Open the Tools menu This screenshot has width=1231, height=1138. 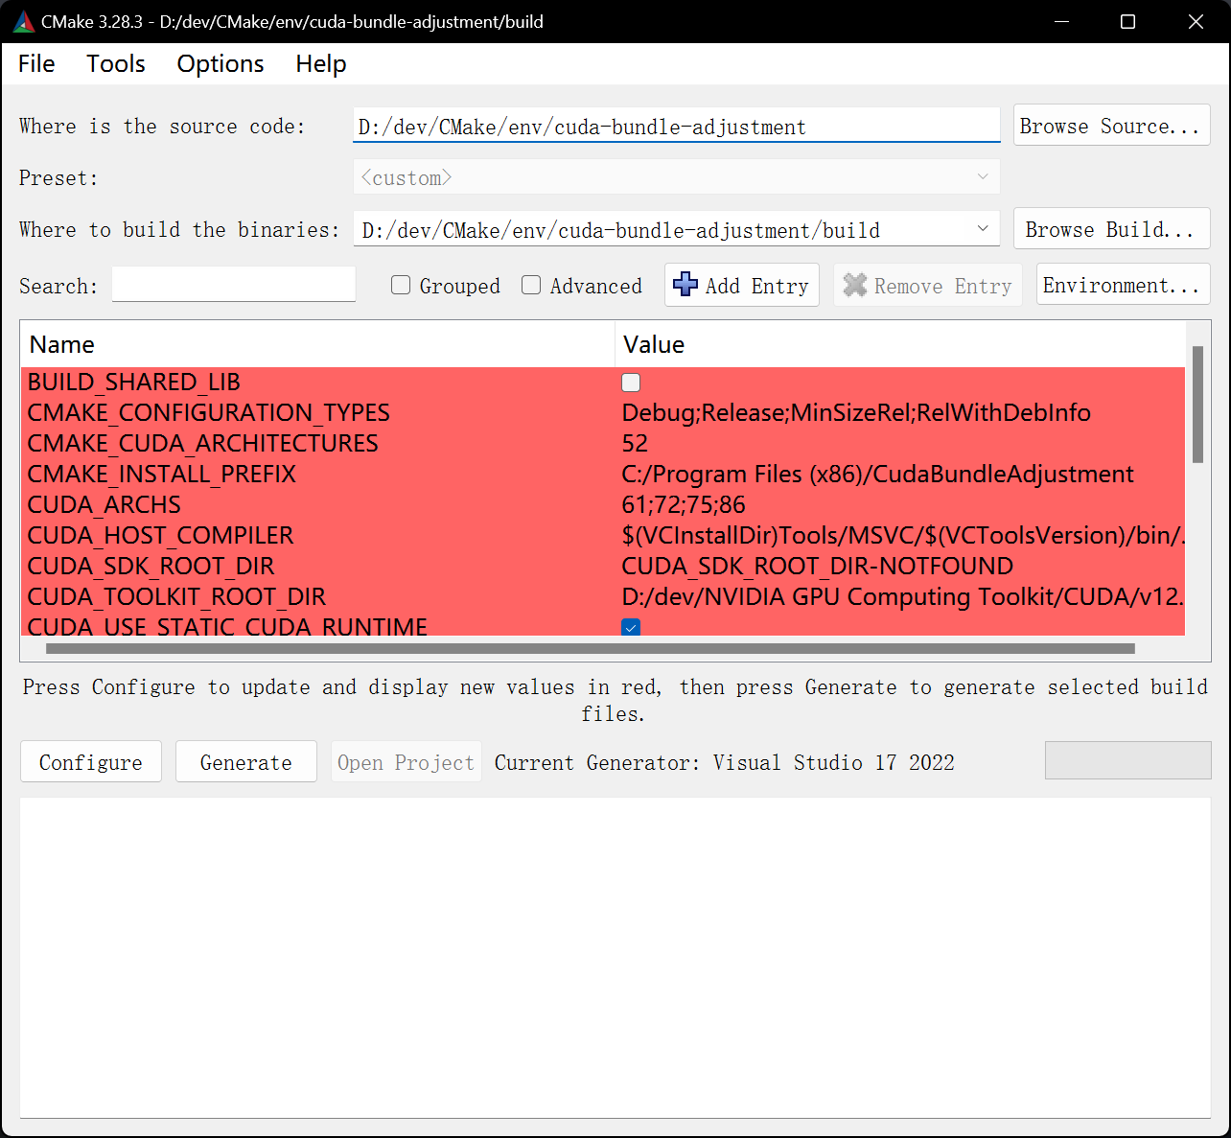[116, 63]
